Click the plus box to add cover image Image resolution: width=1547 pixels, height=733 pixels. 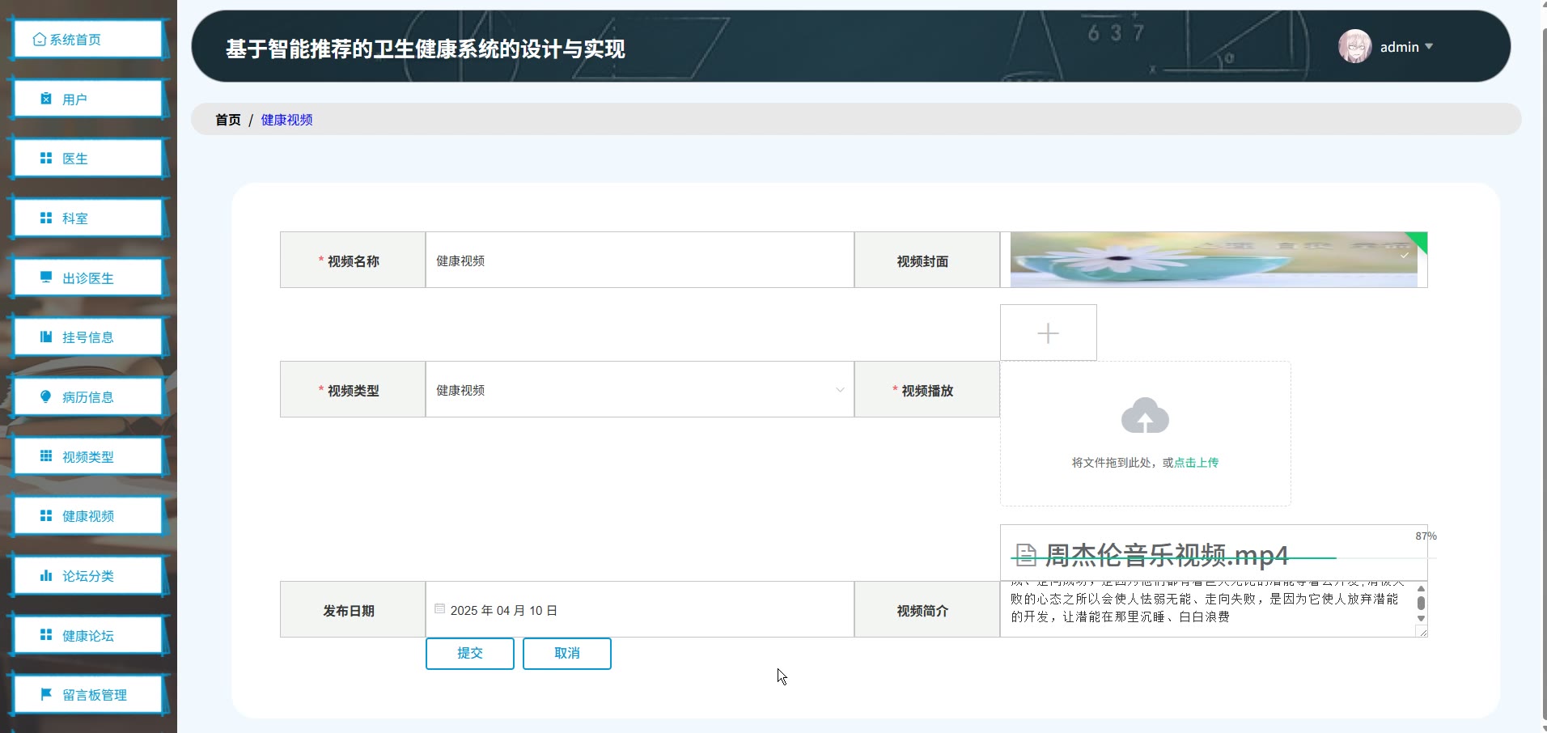pyautogui.click(x=1048, y=333)
